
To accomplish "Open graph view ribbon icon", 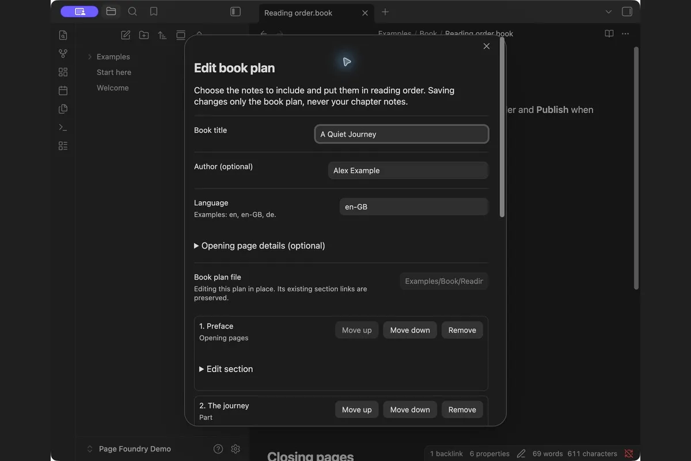I will pyautogui.click(x=63, y=54).
